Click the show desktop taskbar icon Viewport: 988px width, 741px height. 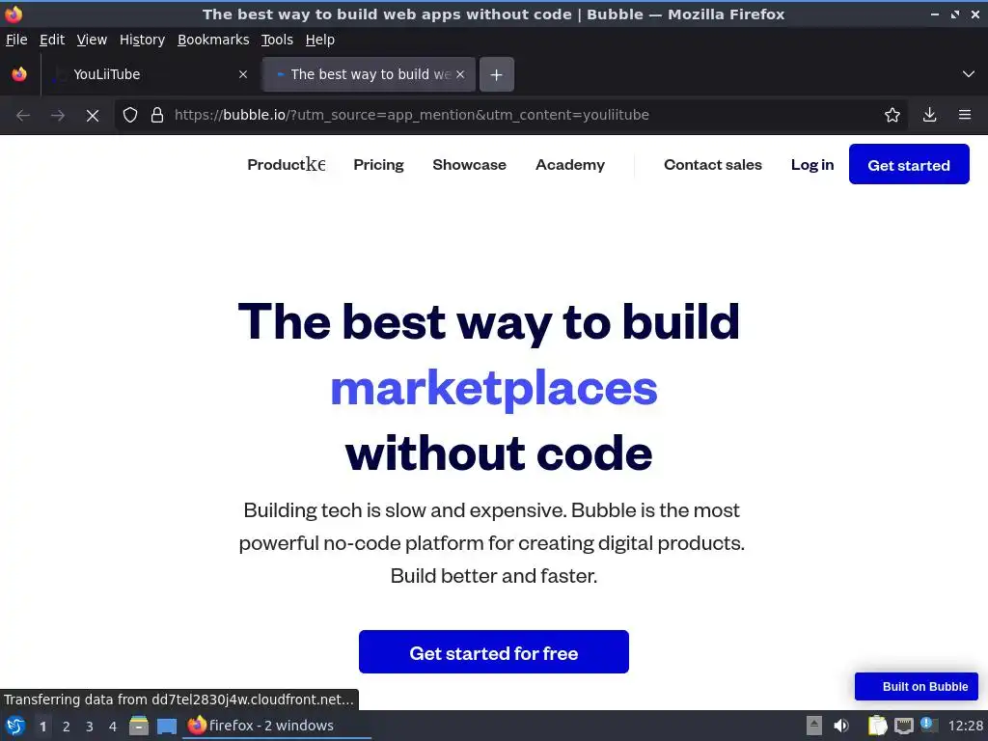click(167, 726)
